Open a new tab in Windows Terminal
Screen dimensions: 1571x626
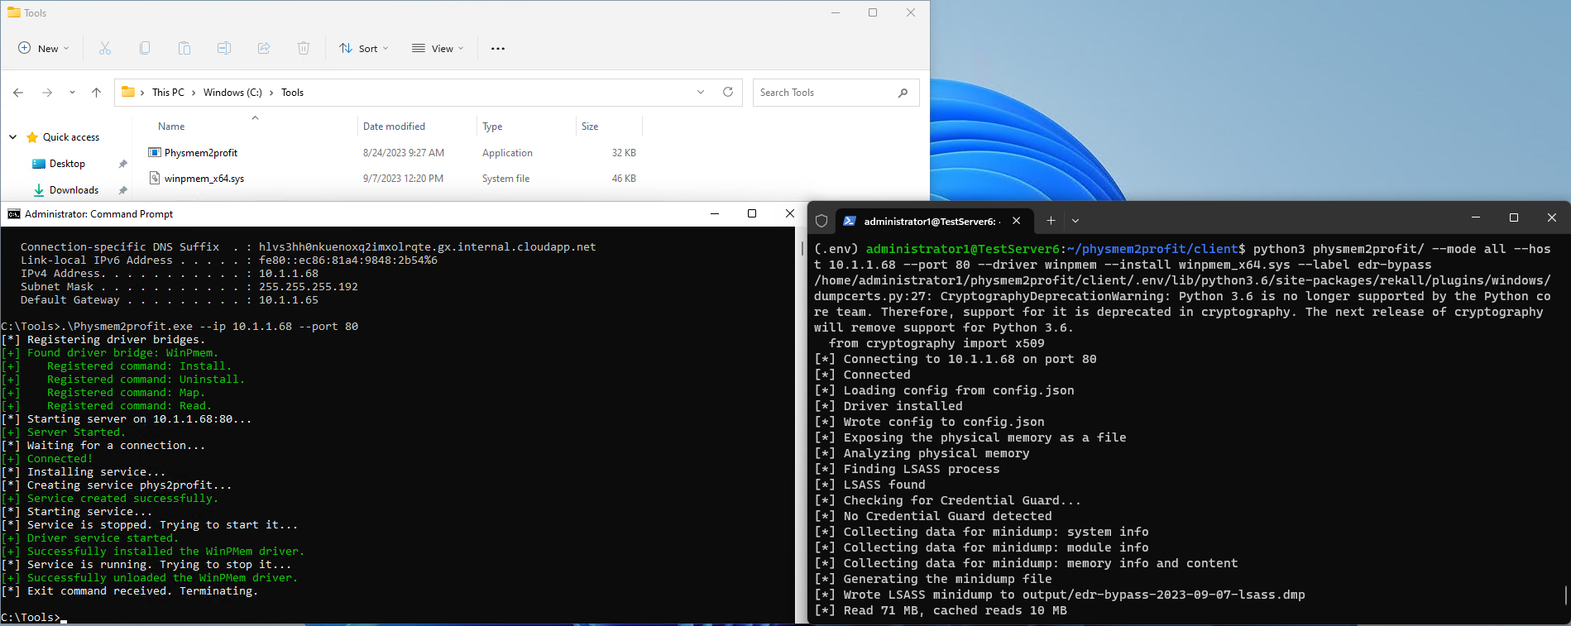[1051, 221]
